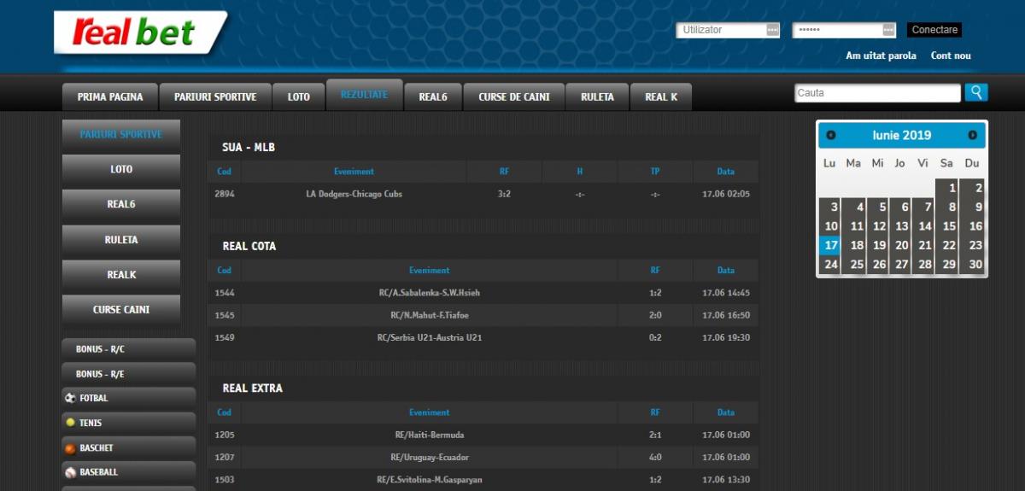Viewport: 1025px width, 491px height.
Task: Select day 17 in the calendar
Action: tap(830, 245)
